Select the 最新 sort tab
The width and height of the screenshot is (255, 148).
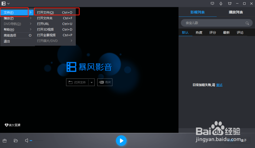pyautogui.click(x=226, y=33)
